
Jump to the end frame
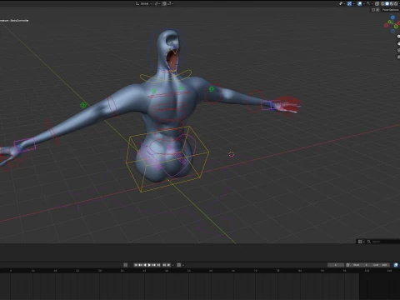[158, 265]
